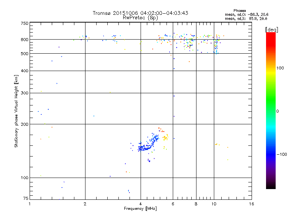The width and height of the screenshot is (296, 222).
Task: Click the colorbar tick label '0'
Action: [277, 111]
